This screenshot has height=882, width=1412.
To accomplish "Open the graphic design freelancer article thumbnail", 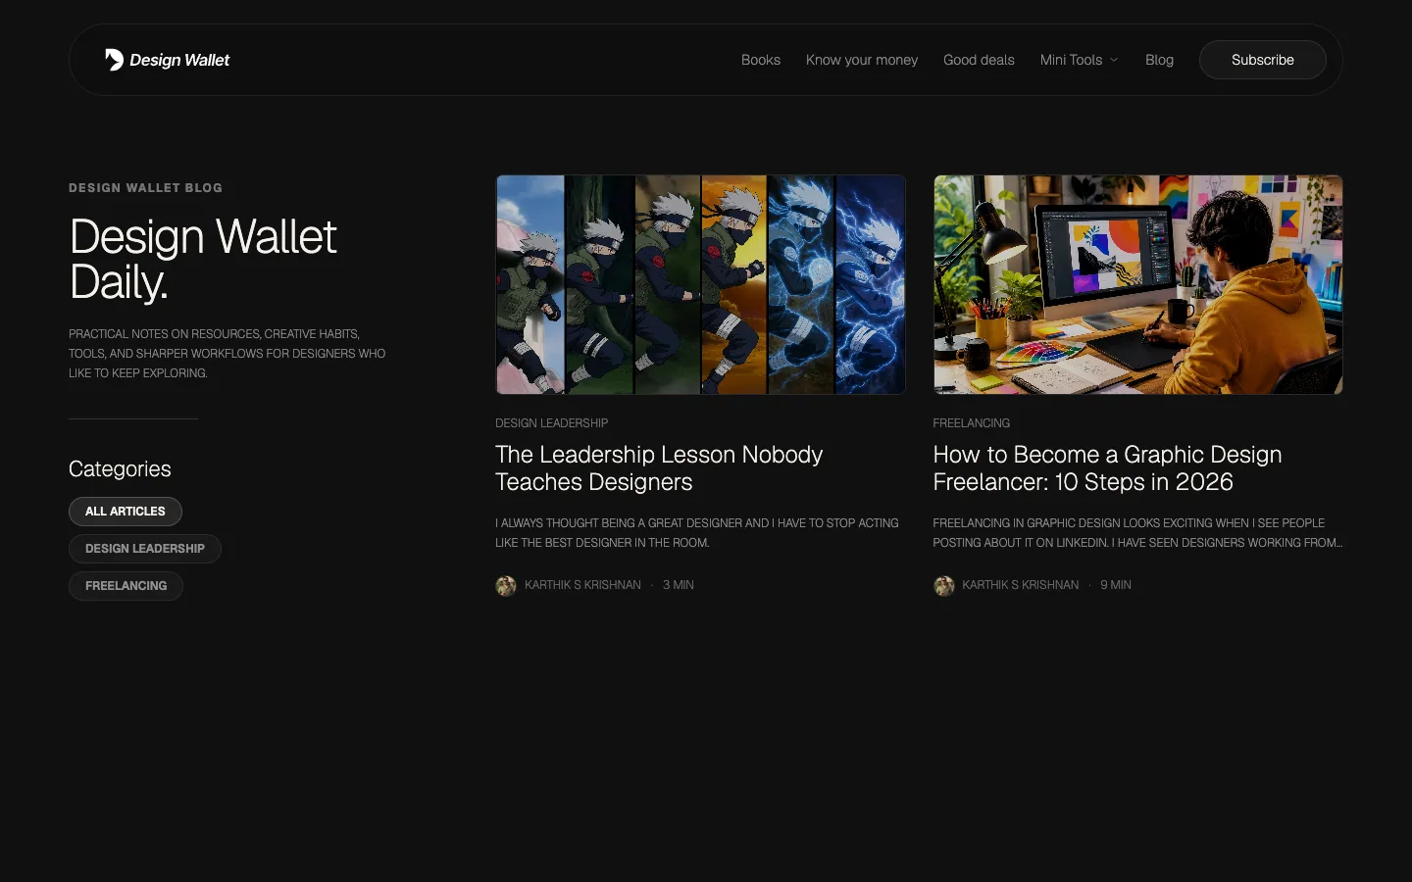I will [1137, 284].
